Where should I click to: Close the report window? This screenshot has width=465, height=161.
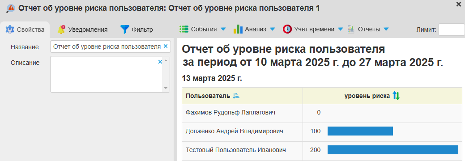pos(459,4)
